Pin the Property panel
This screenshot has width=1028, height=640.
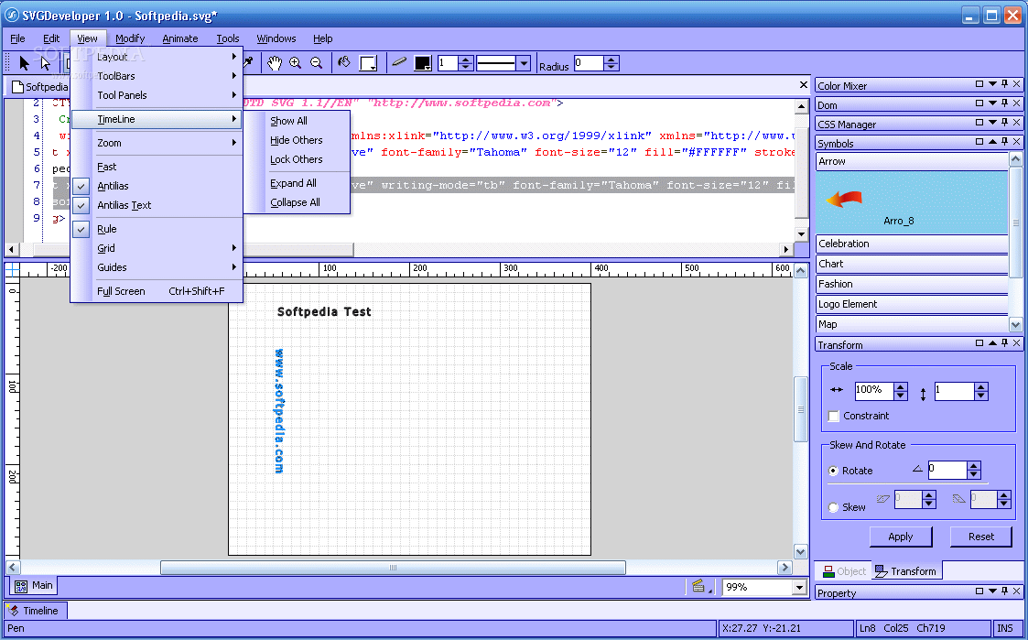[1004, 591]
